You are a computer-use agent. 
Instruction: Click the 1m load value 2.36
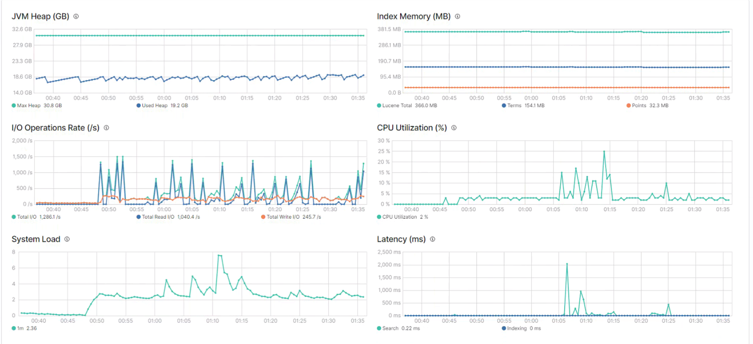31,329
